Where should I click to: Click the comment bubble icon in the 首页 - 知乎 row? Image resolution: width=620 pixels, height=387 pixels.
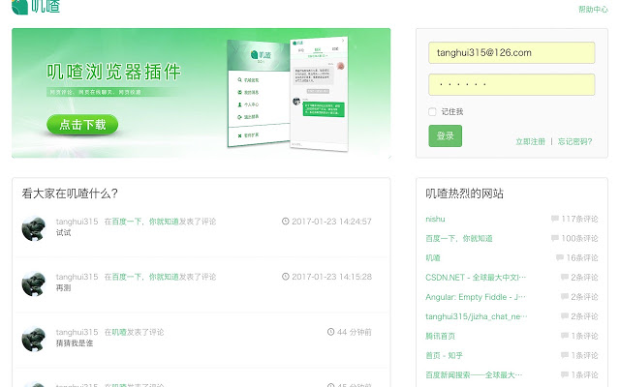click(x=565, y=355)
